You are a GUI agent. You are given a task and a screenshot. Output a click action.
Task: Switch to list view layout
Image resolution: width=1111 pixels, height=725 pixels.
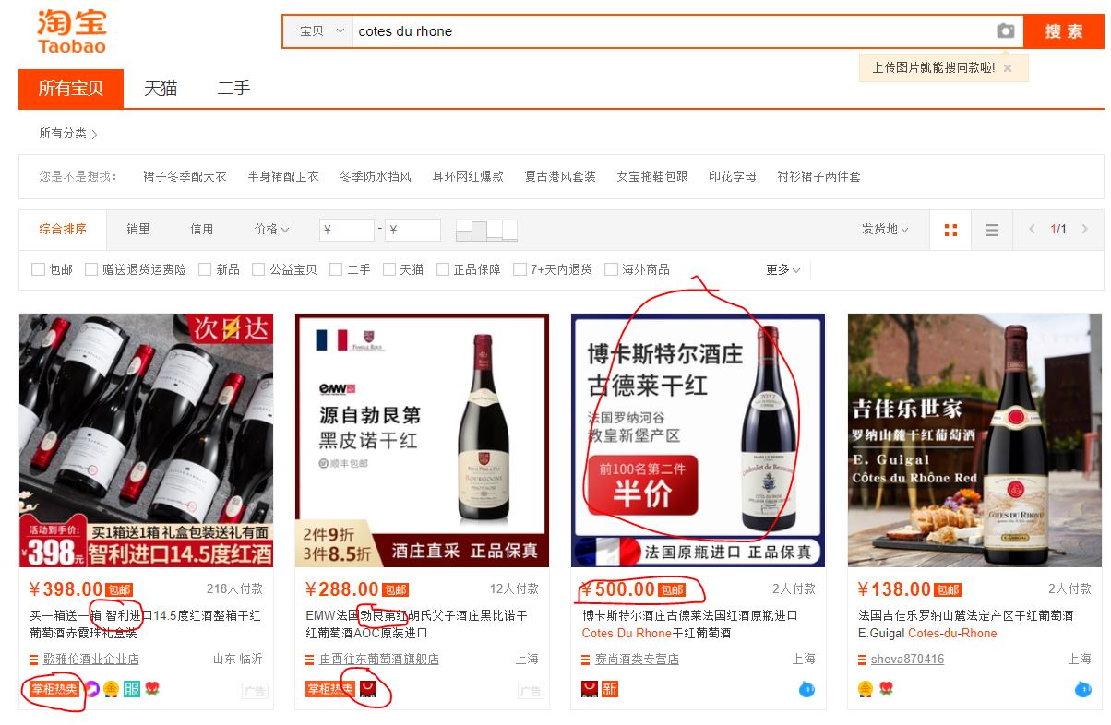(991, 230)
